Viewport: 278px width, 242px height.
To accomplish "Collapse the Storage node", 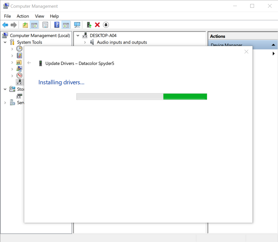I will click(x=5, y=89).
